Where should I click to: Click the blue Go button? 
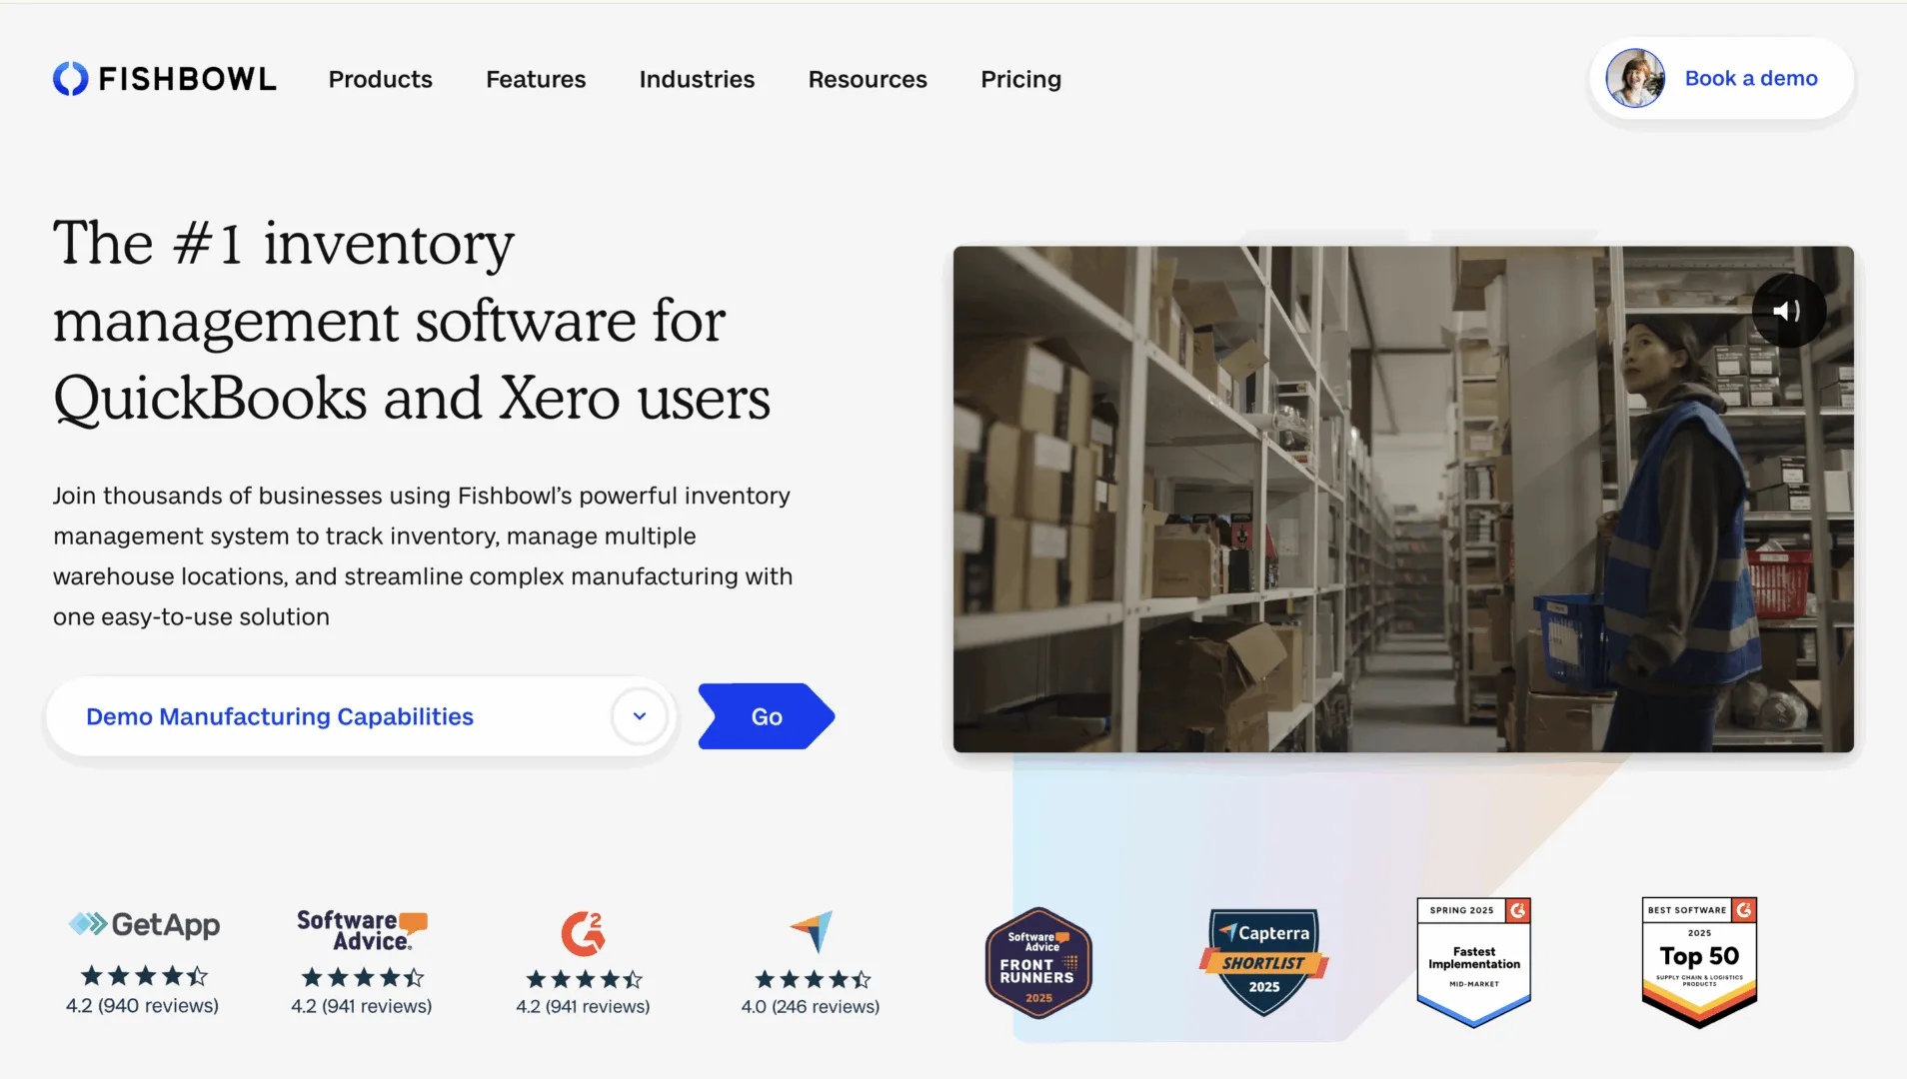tap(767, 716)
